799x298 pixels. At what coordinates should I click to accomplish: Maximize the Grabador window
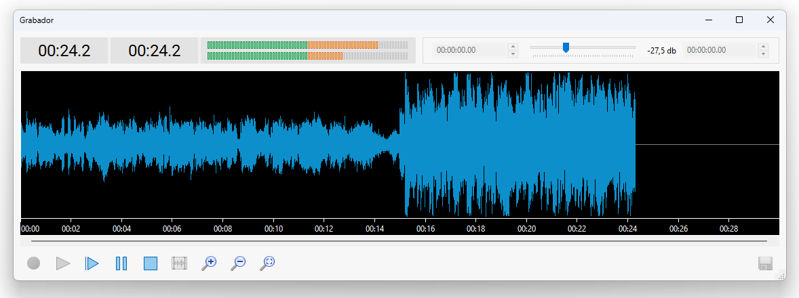point(739,20)
